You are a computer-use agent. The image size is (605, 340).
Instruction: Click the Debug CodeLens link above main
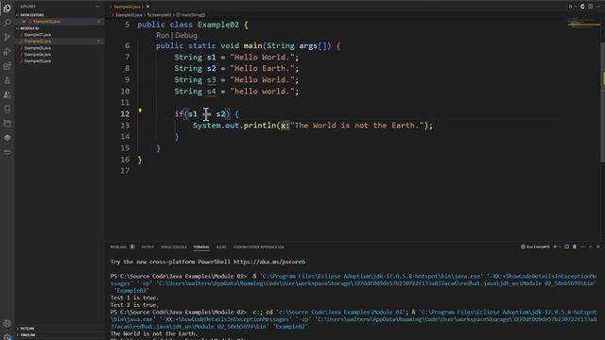(x=186, y=36)
